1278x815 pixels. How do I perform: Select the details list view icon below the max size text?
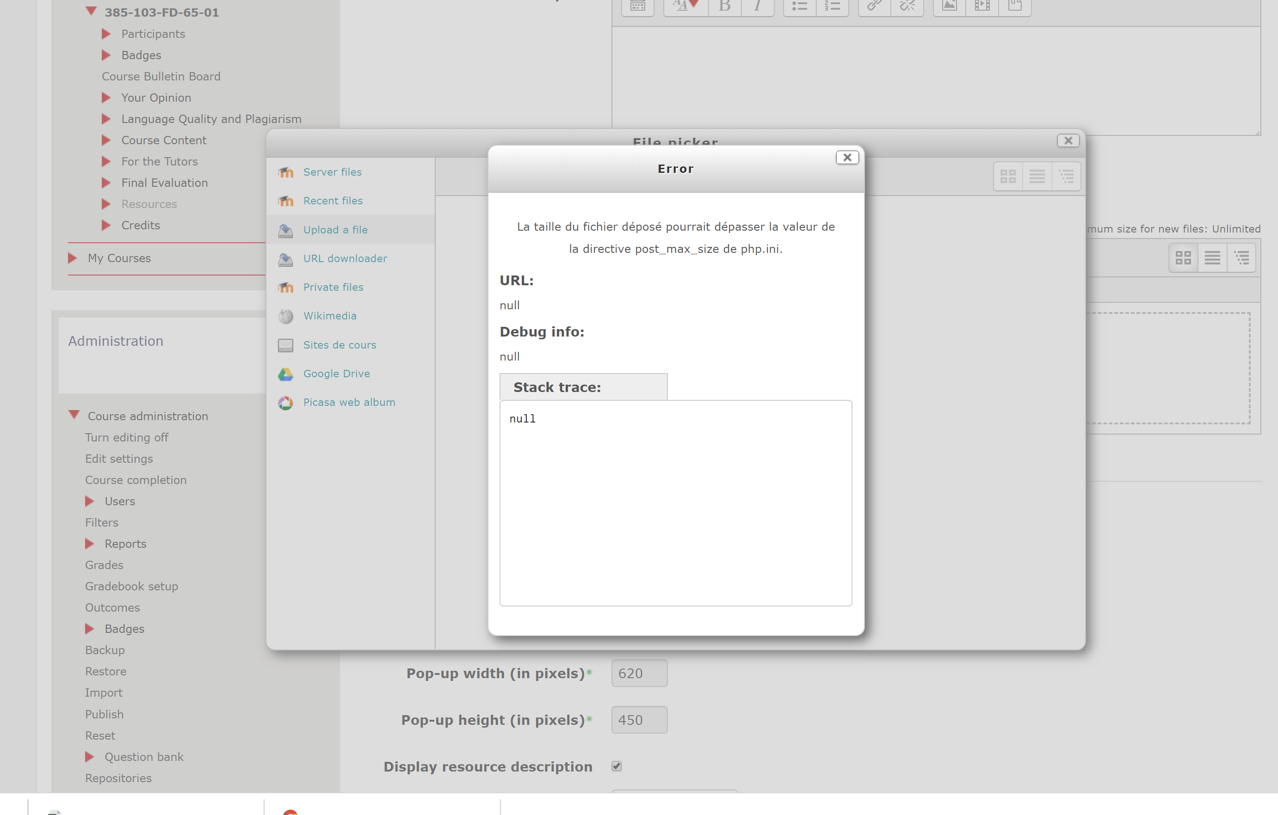(x=1212, y=258)
